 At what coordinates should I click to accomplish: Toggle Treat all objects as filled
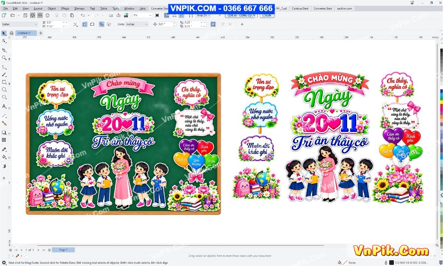click(213, 24)
